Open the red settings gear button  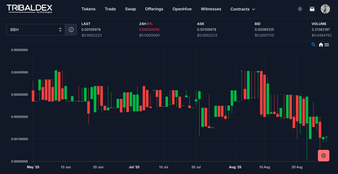(323, 156)
